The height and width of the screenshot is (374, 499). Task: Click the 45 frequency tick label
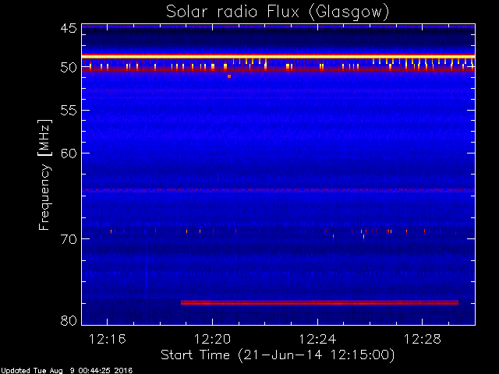69,28
